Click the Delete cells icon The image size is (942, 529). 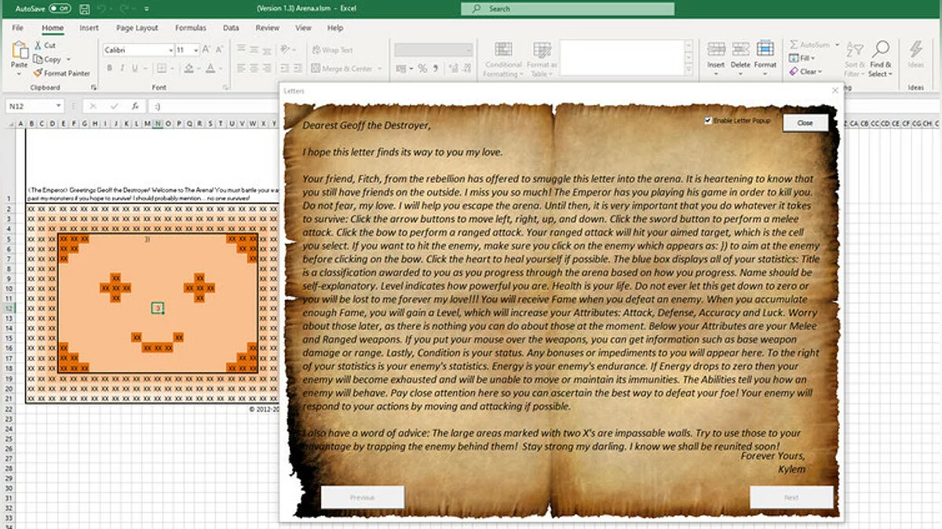click(x=740, y=50)
